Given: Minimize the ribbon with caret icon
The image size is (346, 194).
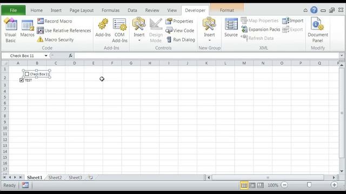Looking at the screenshot, I should point(305,10).
